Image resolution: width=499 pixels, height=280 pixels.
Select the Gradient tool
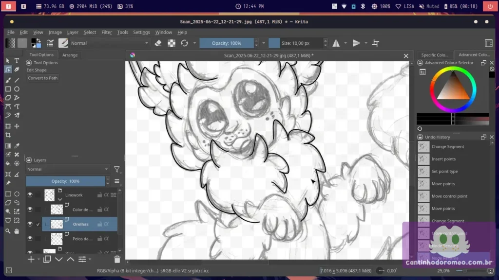[x=8, y=146]
